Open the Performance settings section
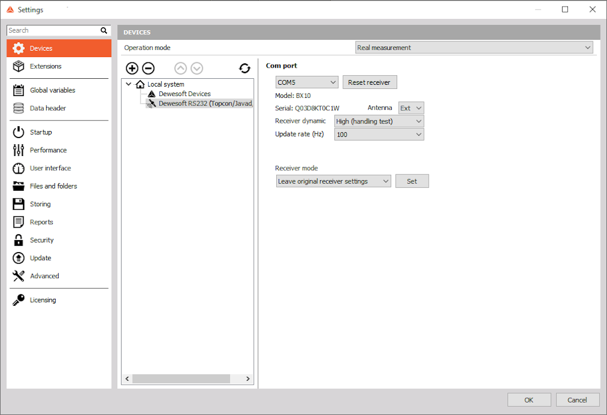607x415 pixels. point(59,150)
